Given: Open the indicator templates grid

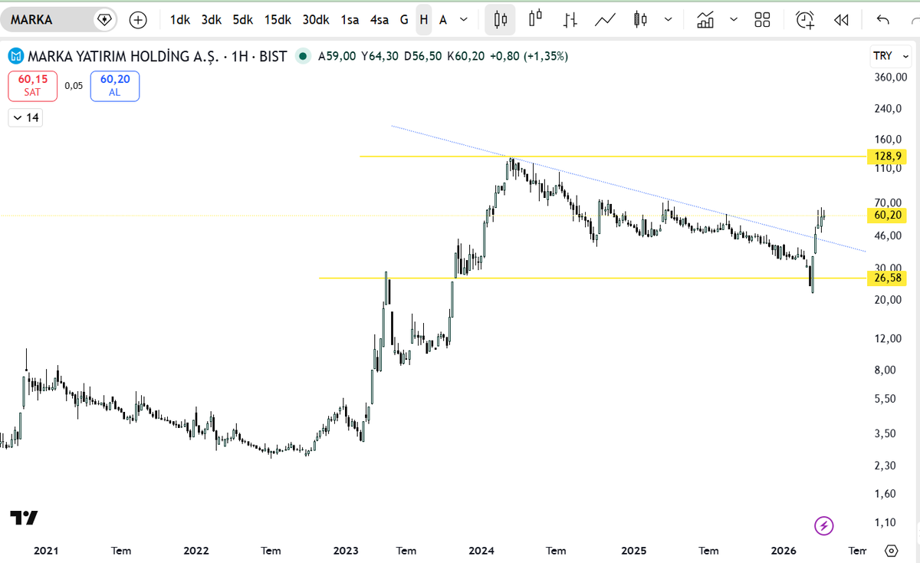Looking at the screenshot, I should pos(762,20).
